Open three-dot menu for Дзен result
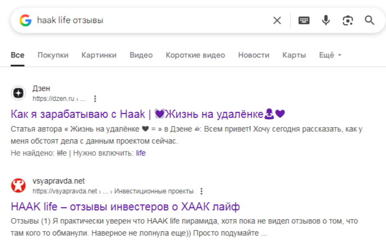 pyautogui.click(x=95, y=99)
